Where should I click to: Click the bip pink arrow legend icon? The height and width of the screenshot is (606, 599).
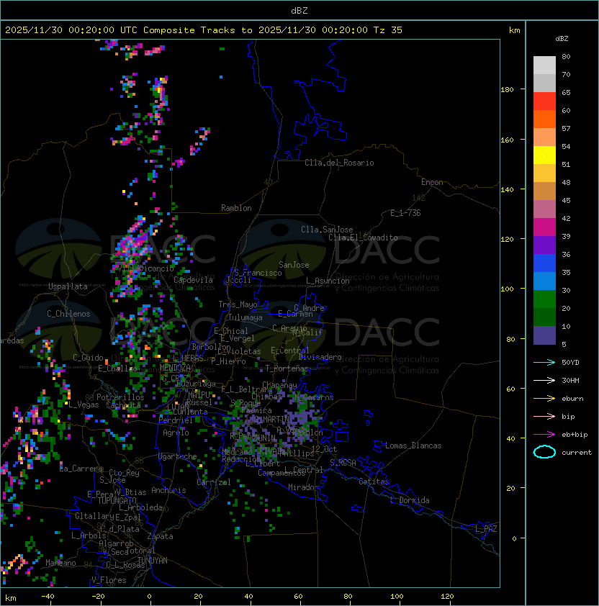point(544,416)
